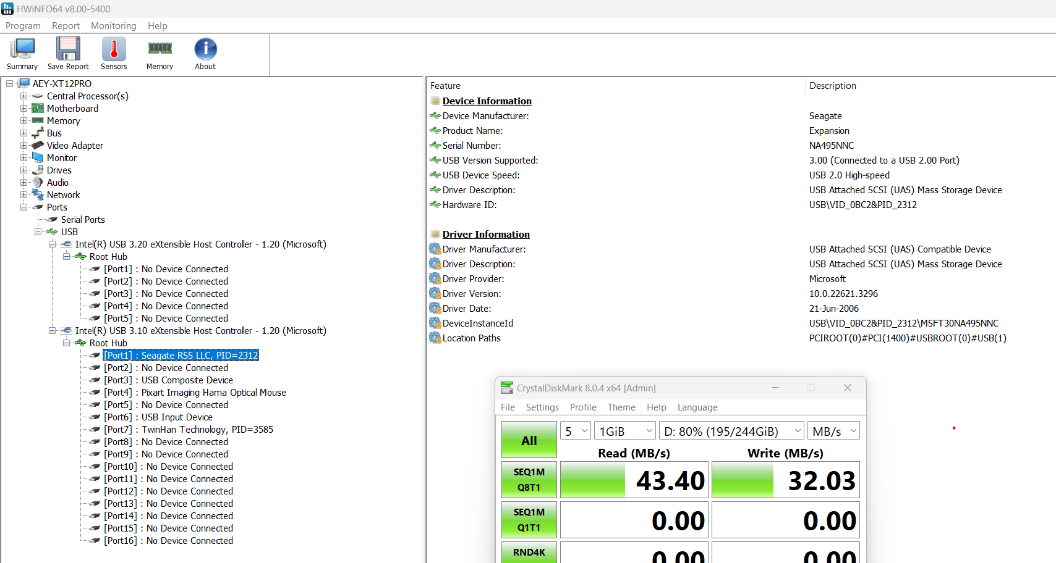Select Port6 USB Input Device entry
This screenshot has width=1056, height=563.
click(158, 417)
